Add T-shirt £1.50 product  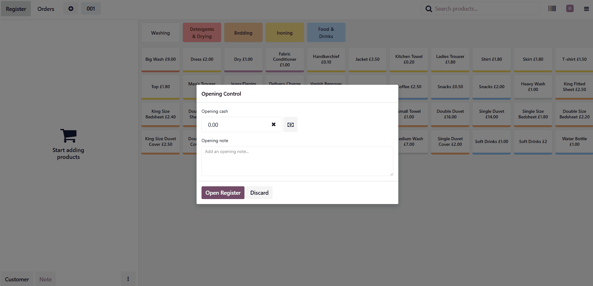(x=574, y=60)
